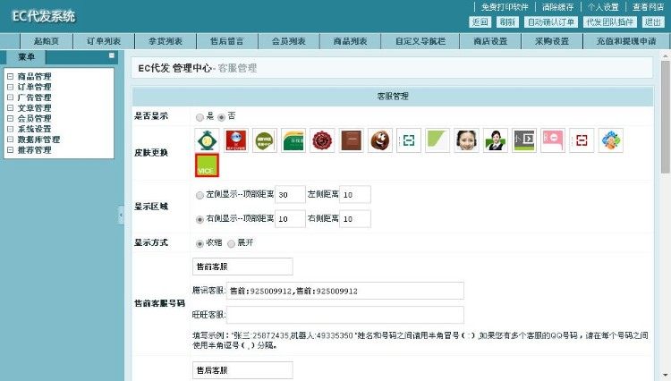Viewport: 671px width, 381px height.
Task: Open the 采购设置 navigation tab
Action: pos(552,41)
